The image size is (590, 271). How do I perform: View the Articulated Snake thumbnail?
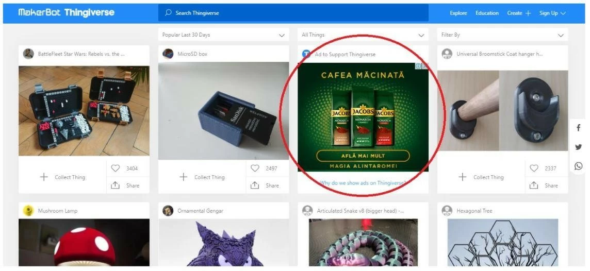(363, 243)
